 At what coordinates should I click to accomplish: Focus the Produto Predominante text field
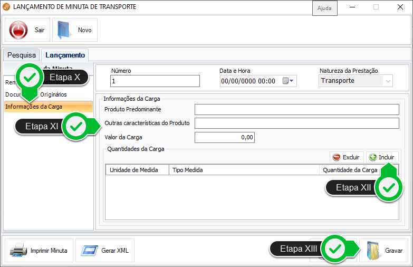[296, 109]
